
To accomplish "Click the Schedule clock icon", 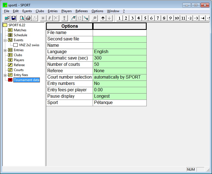I will [x=10, y=35].
